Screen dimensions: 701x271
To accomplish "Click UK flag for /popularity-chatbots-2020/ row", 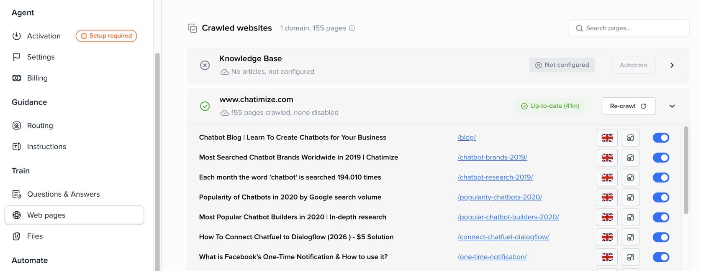I will [607, 198].
